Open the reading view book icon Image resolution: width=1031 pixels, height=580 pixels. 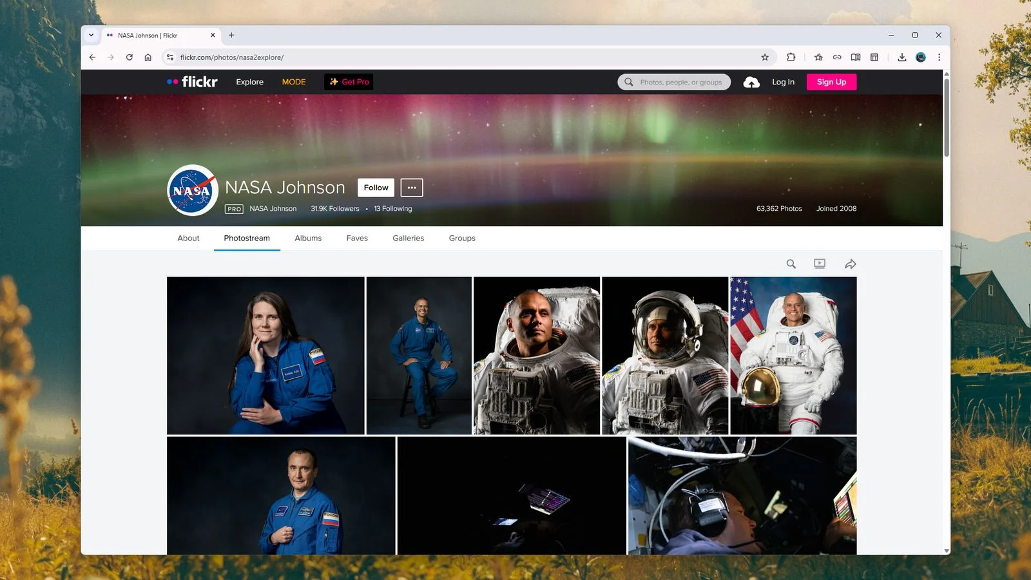point(856,57)
